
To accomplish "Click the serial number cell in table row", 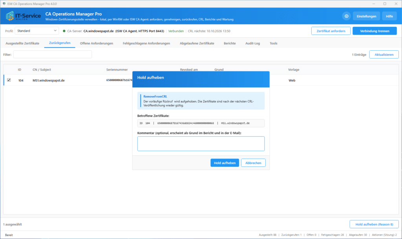I will click(119, 80).
